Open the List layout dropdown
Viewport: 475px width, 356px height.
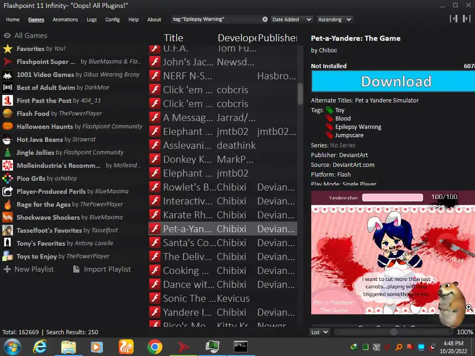coord(320,332)
